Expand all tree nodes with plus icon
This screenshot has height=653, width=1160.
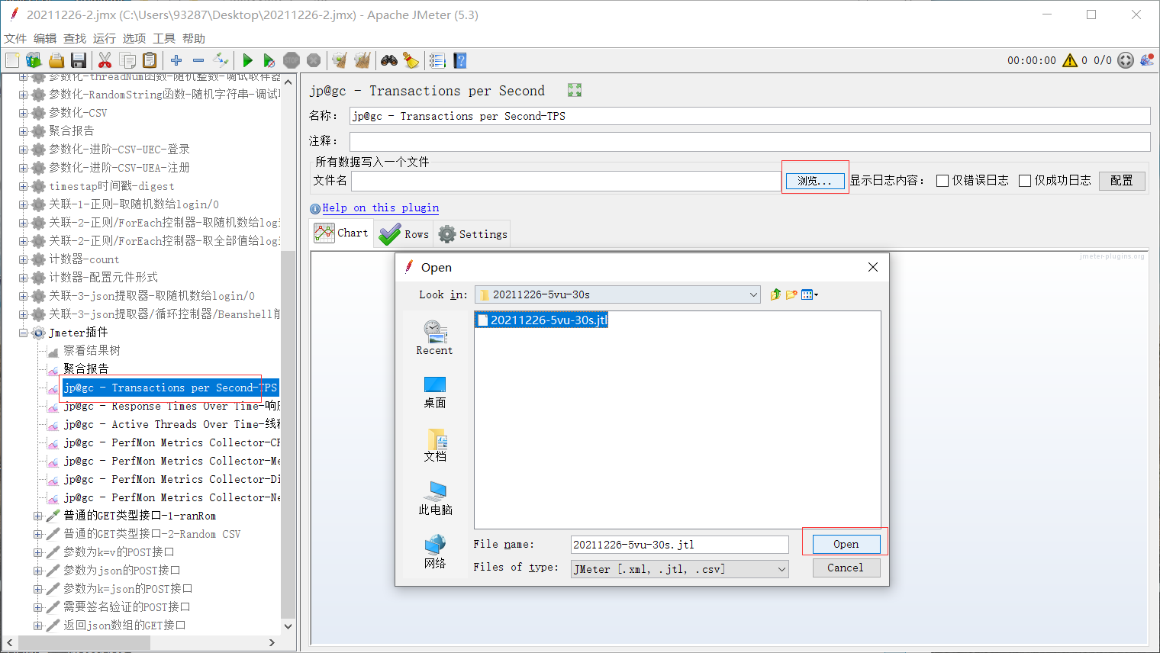click(x=176, y=60)
